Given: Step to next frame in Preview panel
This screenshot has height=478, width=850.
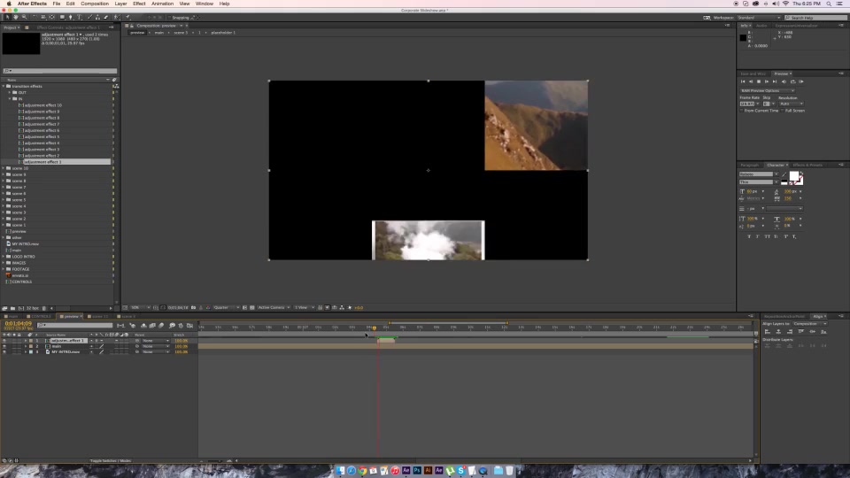Looking at the screenshot, I should tap(767, 81).
